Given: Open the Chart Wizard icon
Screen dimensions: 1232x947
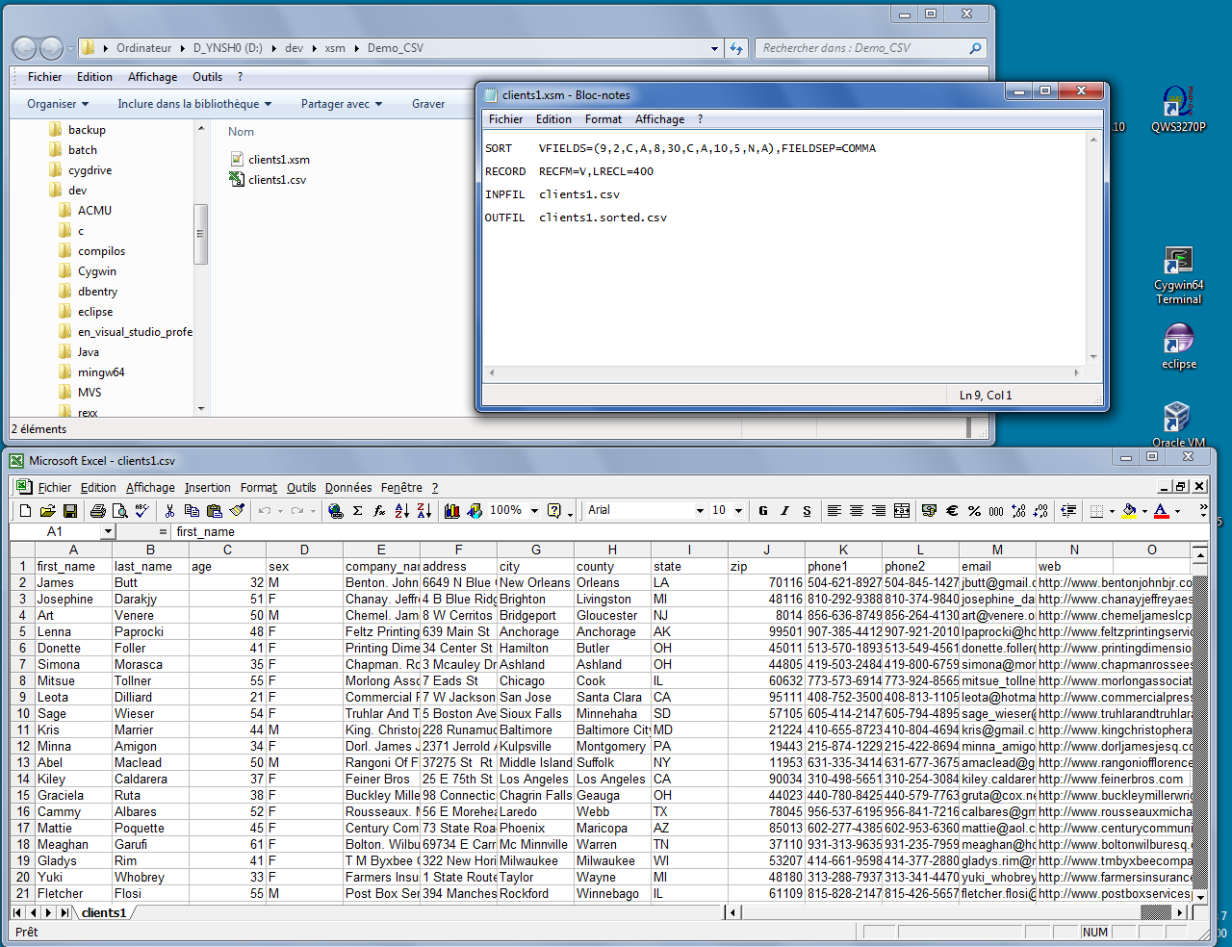Looking at the screenshot, I should [451, 511].
